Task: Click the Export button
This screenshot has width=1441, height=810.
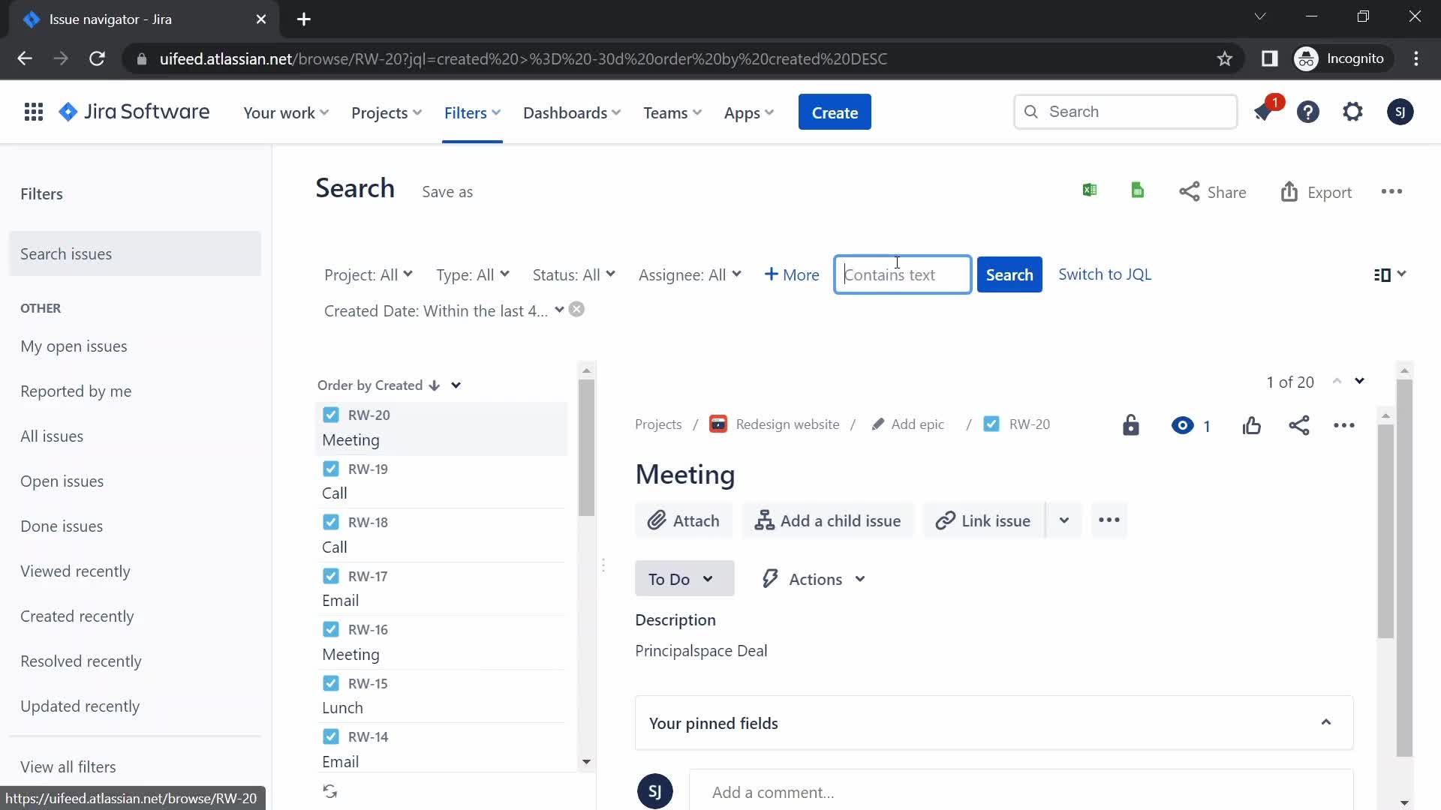Action: [x=1316, y=192]
